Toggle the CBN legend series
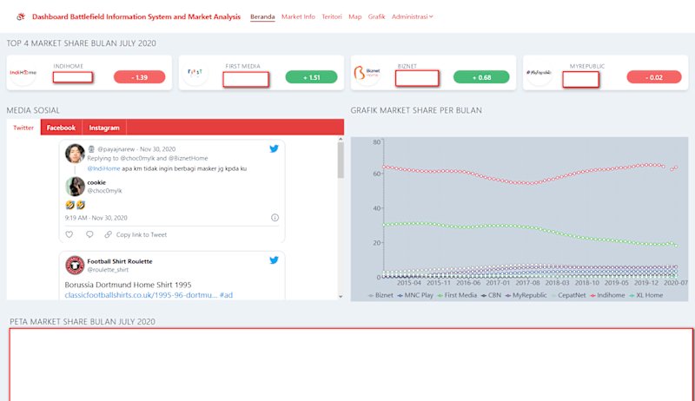 point(491,295)
